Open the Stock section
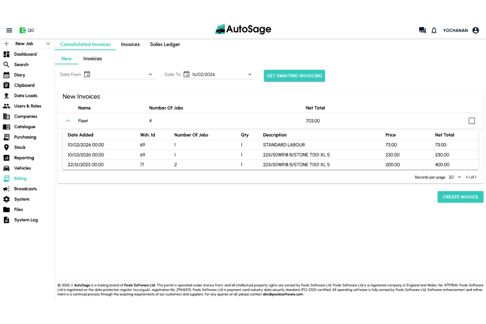The image size is (486, 324). (x=21, y=147)
